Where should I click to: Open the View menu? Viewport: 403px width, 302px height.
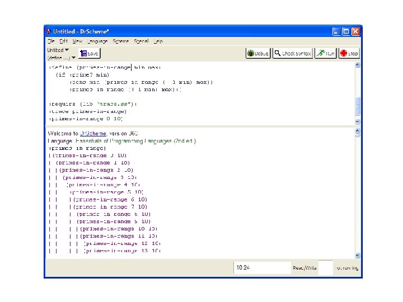point(77,41)
